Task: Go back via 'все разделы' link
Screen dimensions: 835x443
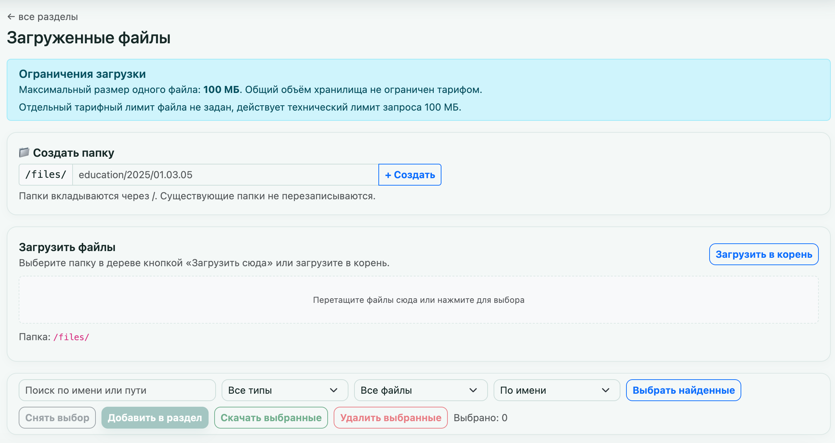Action: point(43,17)
